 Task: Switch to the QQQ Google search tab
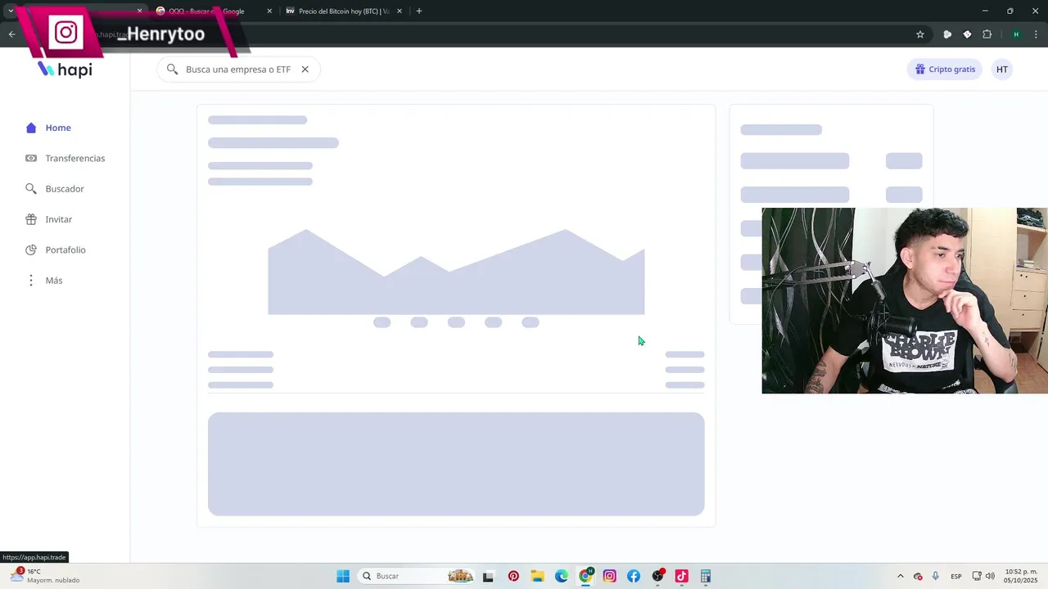(x=213, y=11)
